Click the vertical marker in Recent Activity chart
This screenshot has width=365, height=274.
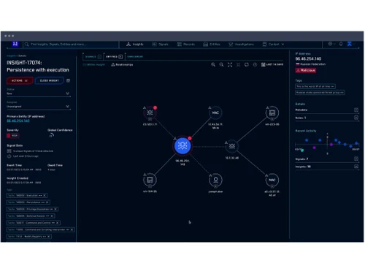pos(327,144)
